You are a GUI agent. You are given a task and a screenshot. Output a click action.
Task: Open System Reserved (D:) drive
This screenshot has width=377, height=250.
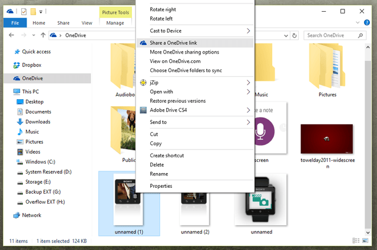coord(48,172)
